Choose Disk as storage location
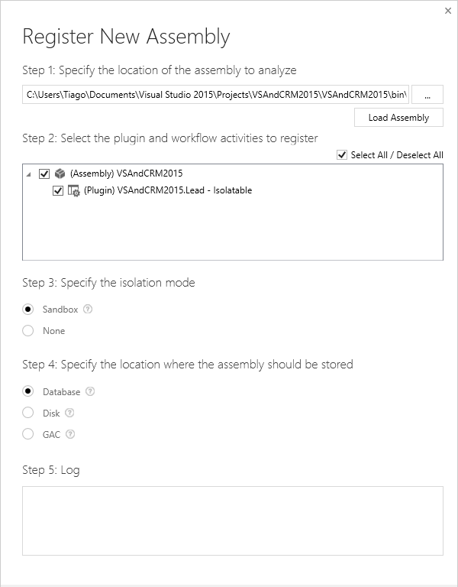458x587 pixels. point(28,413)
